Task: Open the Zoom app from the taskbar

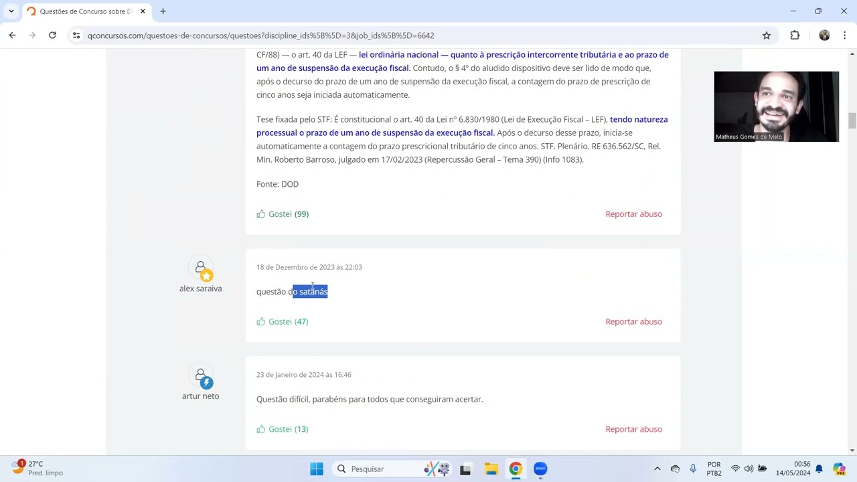Action: click(540, 469)
